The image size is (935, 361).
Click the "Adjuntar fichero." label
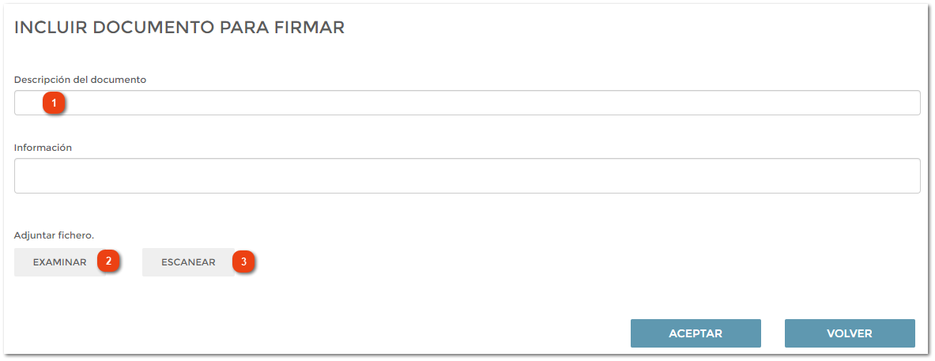(54, 235)
